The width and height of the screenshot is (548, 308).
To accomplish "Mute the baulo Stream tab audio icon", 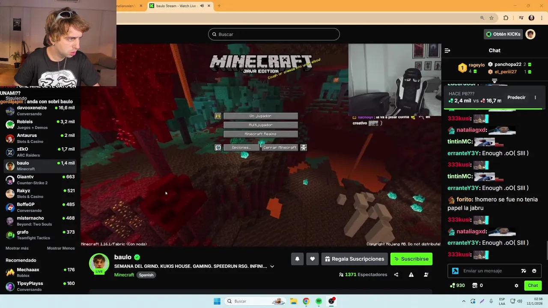I will click(x=202, y=6).
